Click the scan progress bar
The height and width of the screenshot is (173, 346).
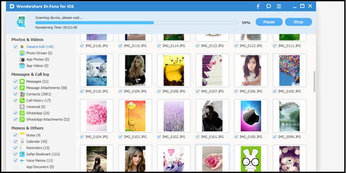136,22
